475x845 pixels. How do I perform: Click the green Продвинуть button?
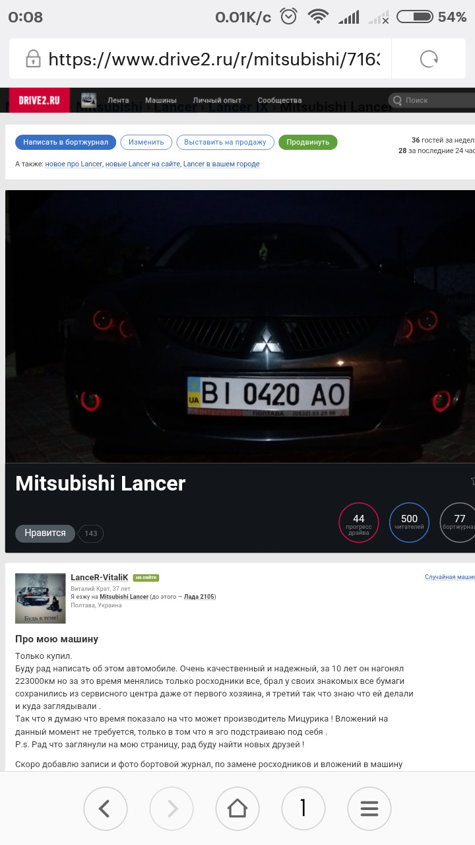click(x=308, y=142)
